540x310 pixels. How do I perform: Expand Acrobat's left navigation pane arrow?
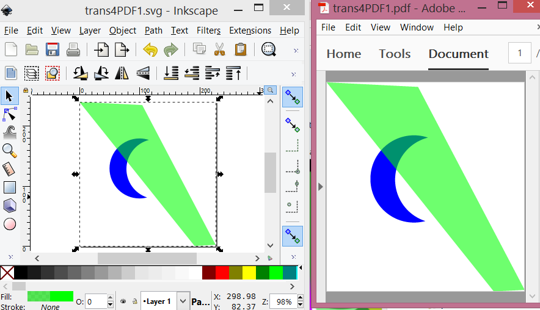[x=321, y=187]
